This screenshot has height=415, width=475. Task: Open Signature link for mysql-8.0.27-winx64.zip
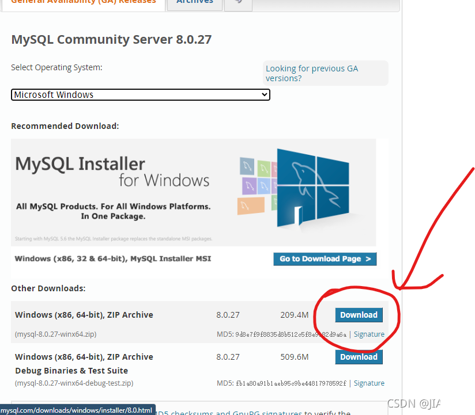(369, 334)
